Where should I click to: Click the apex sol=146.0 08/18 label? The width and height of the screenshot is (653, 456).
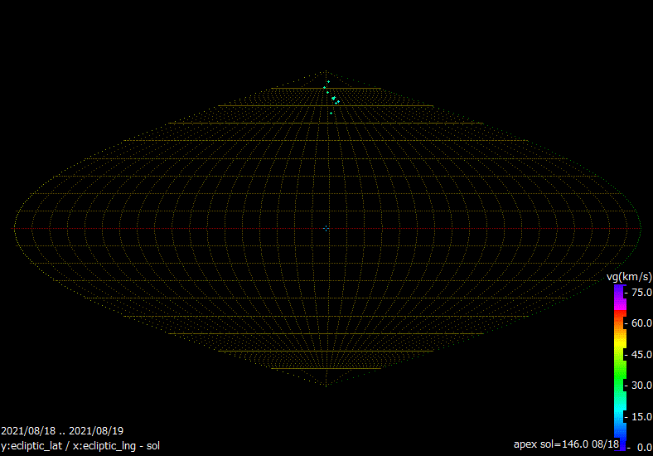[x=566, y=444]
